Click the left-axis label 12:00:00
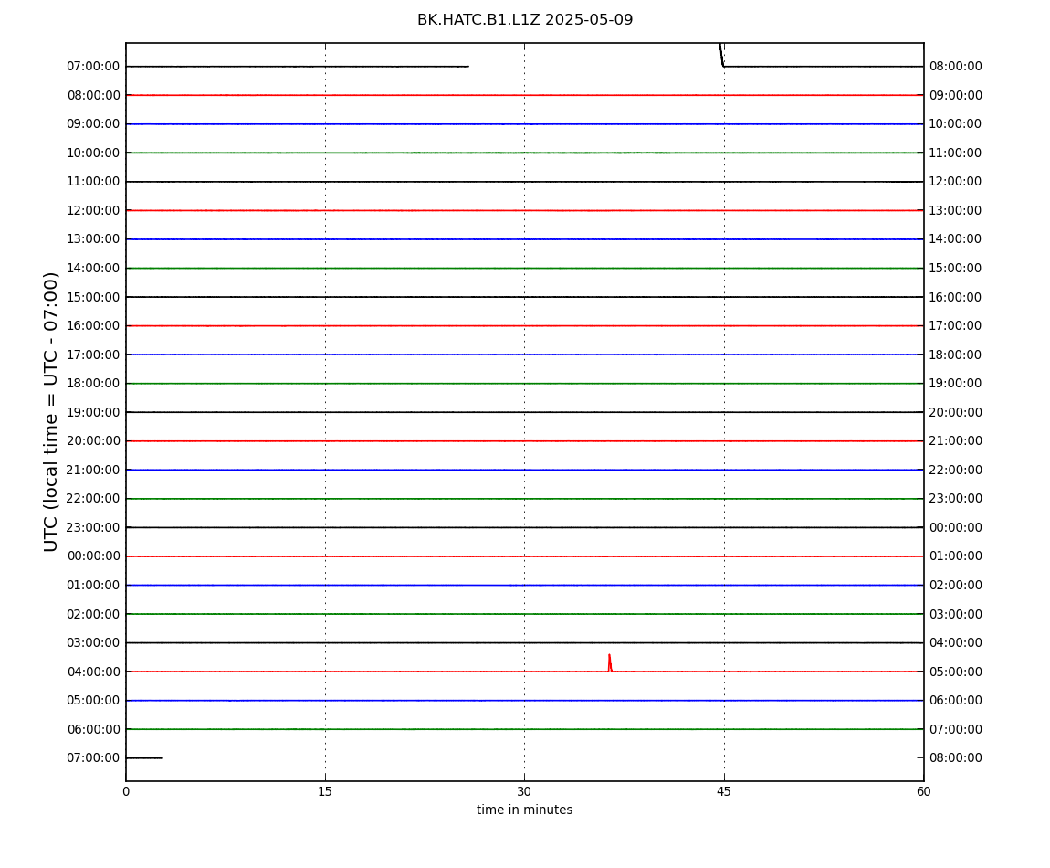 pos(93,210)
